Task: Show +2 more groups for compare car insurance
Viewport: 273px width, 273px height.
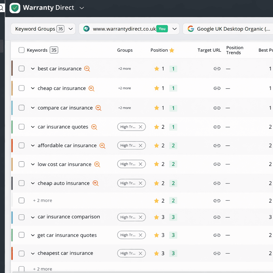Action: 125,108
